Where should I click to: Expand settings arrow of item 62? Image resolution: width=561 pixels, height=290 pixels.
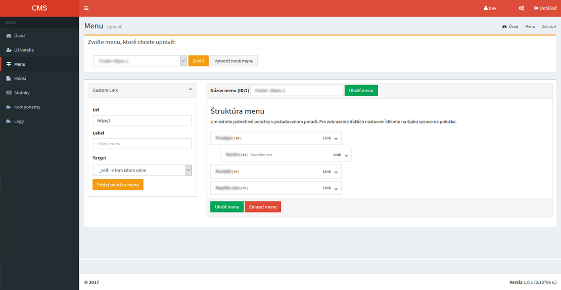point(336,139)
